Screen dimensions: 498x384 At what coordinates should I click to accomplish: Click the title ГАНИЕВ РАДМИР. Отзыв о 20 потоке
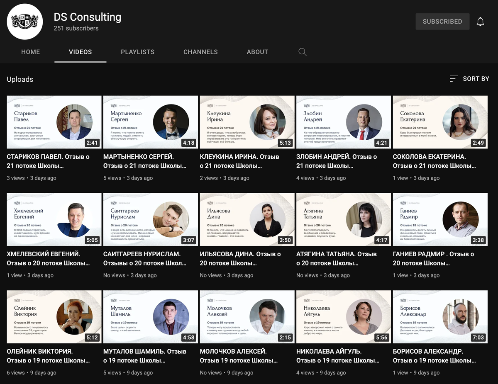click(434, 258)
